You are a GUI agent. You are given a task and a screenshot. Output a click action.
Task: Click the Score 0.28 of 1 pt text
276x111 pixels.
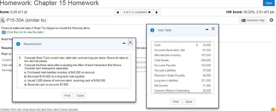[13, 12]
